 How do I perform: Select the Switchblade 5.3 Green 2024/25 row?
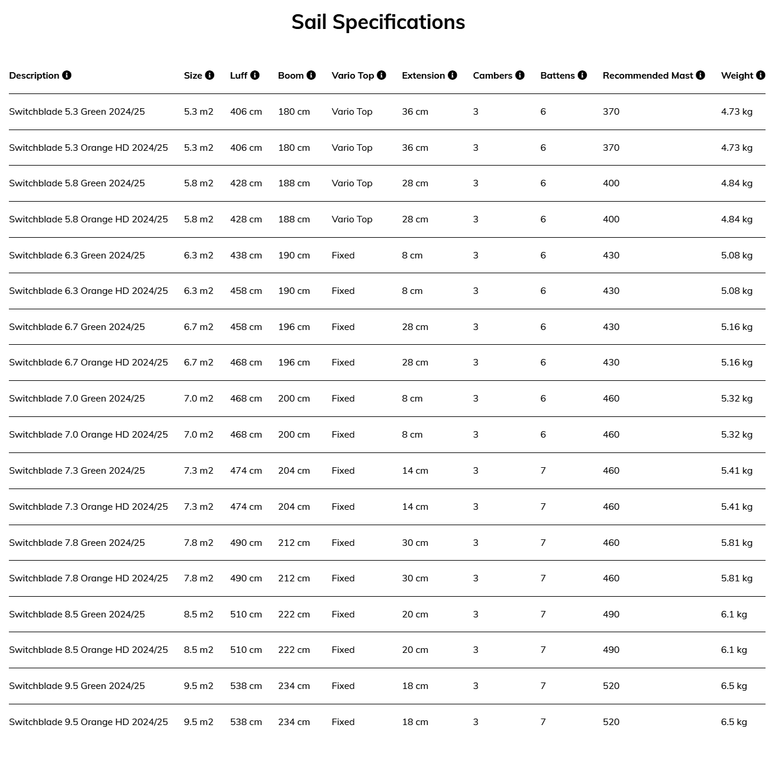tap(387, 112)
